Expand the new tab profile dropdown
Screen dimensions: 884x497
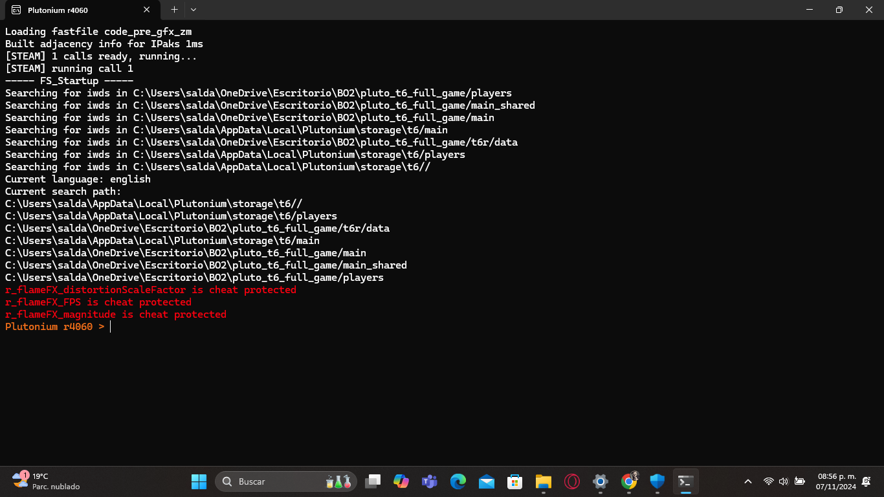click(193, 10)
